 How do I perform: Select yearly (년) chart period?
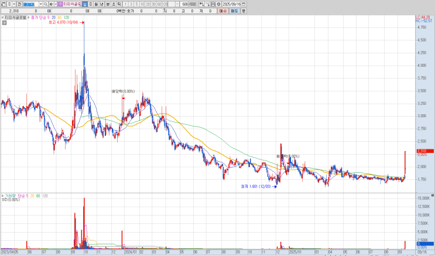(102, 4)
